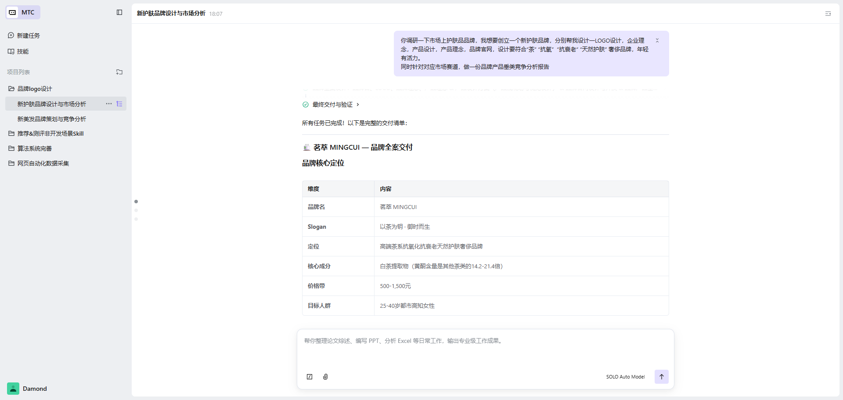
Task: Click 新建任务 in the sidebar
Action: coord(29,36)
